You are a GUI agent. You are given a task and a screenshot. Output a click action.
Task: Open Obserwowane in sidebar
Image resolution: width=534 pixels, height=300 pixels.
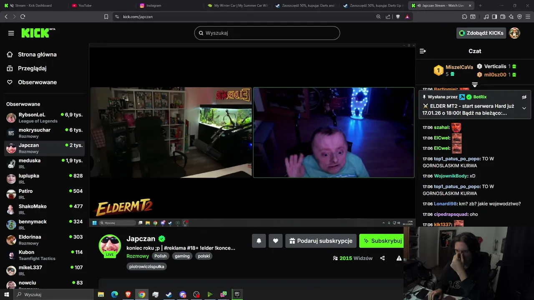37,82
